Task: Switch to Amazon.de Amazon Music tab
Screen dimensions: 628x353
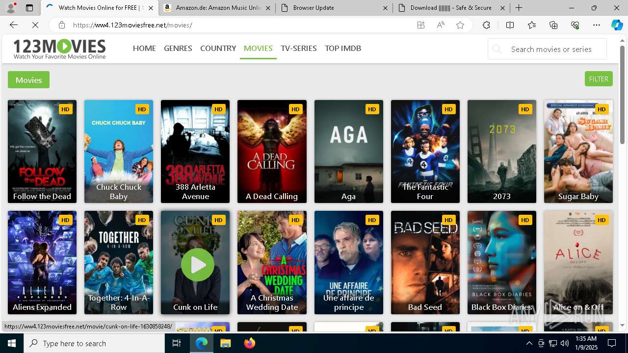Action: (x=217, y=8)
